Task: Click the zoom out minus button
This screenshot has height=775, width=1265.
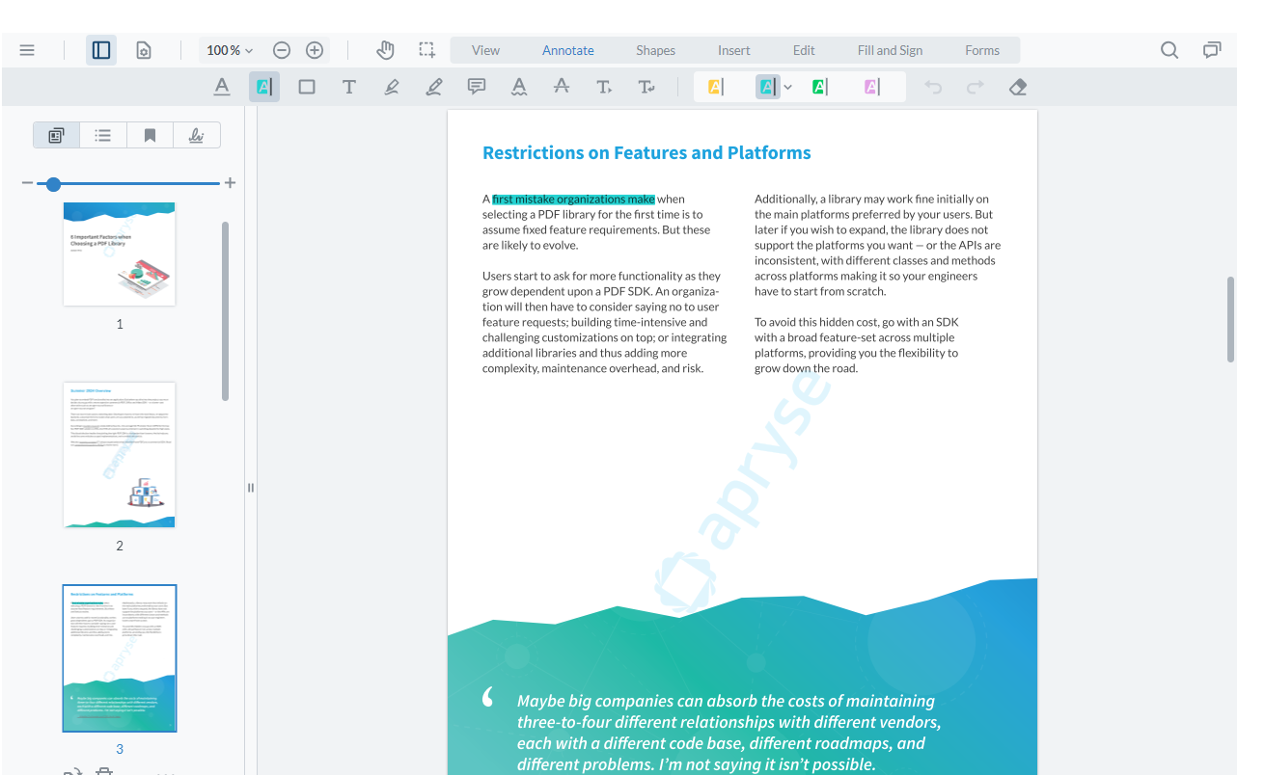Action: (282, 50)
